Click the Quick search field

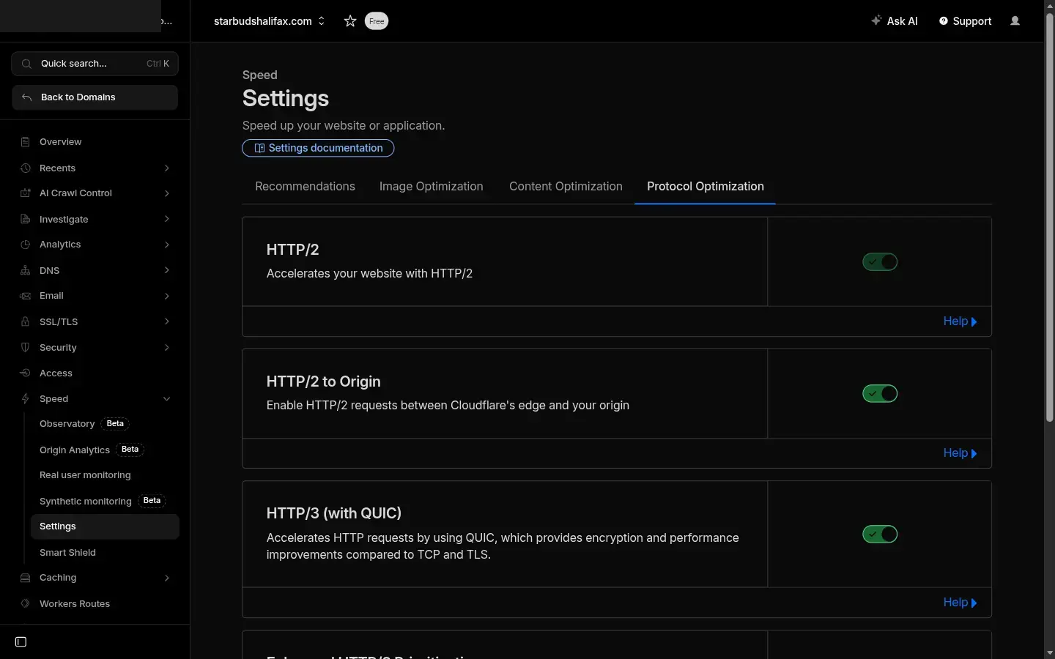(94, 64)
